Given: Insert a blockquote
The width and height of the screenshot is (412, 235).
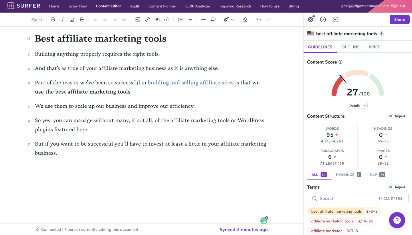Looking at the screenshot, I should 157,19.
